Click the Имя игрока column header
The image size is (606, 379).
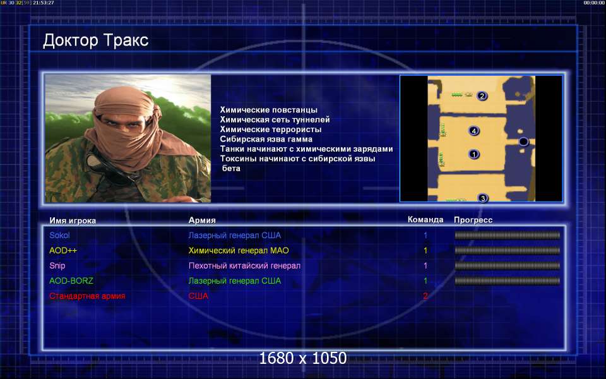73,221
